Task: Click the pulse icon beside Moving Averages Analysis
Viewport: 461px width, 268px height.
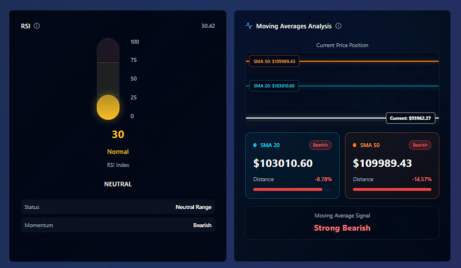Action: point(249,26)
